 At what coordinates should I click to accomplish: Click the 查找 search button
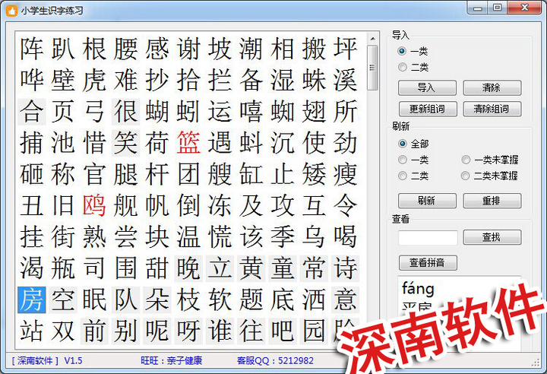click(492, 238)
